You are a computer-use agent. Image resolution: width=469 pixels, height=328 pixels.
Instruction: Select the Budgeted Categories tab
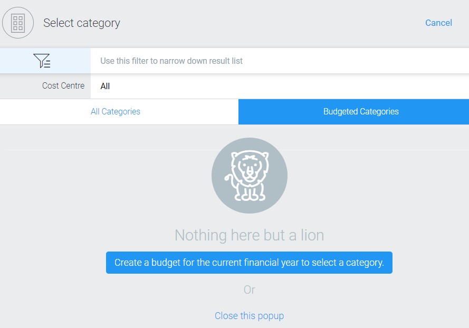[361, 112]
